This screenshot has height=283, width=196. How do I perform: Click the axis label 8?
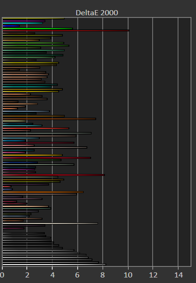103,275
